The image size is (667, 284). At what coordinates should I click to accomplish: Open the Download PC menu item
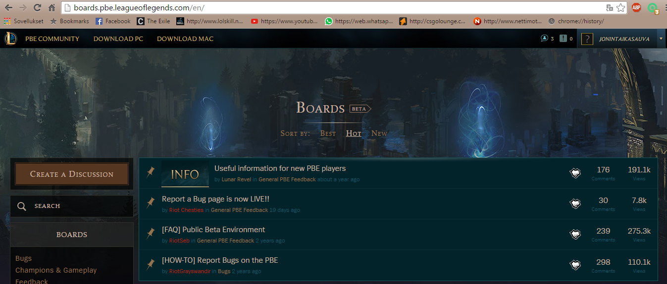point(118,39)
